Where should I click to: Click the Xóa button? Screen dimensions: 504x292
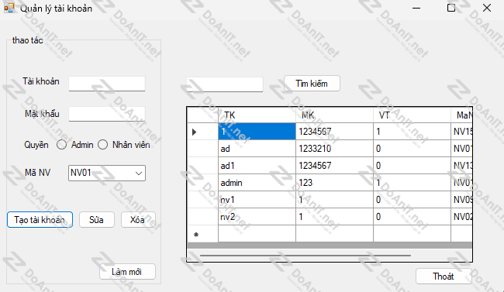tap(138, 220)
